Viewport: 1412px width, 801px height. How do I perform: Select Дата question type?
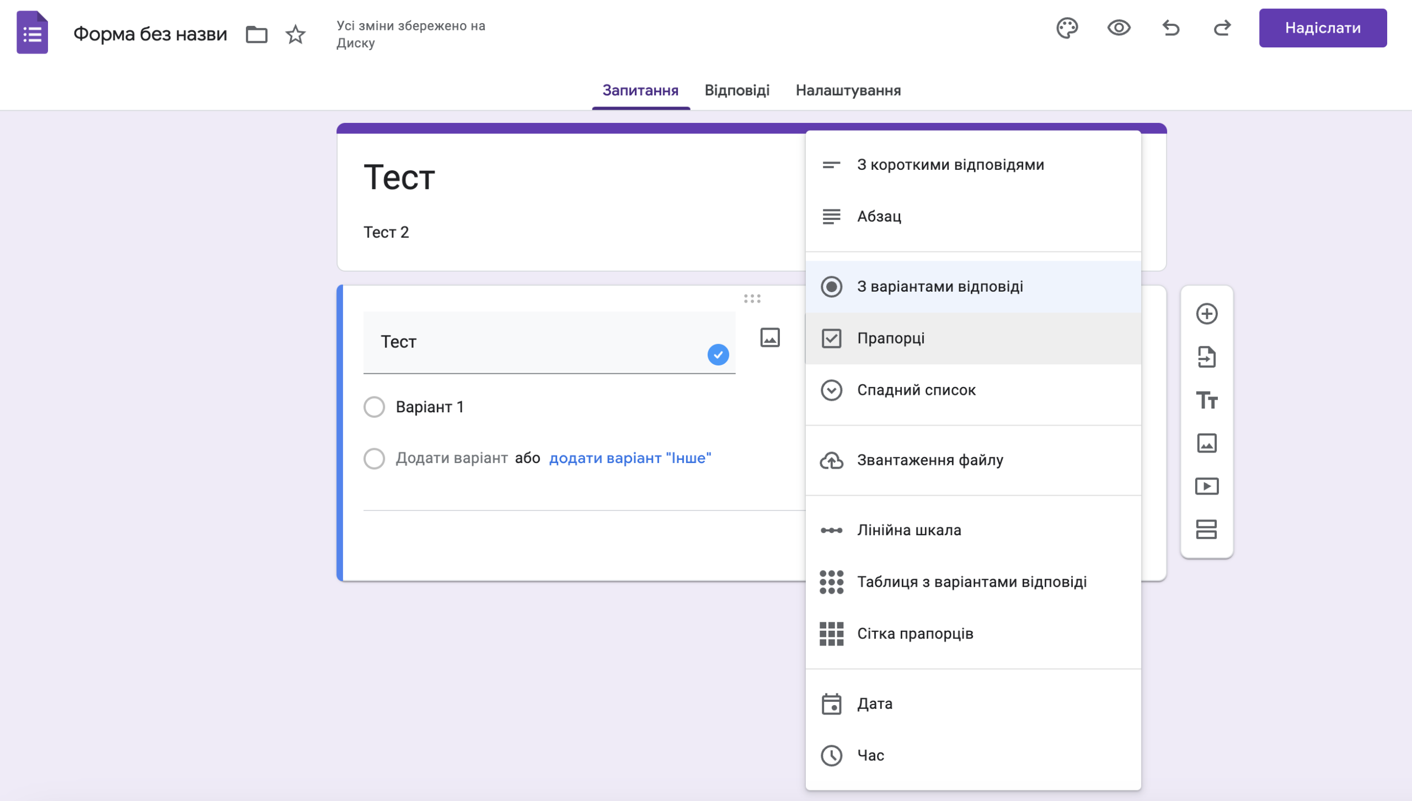click(x=973, y=704)
